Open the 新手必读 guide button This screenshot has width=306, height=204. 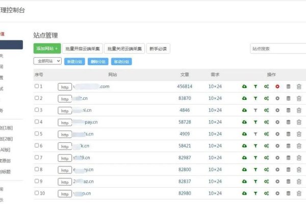[x=158, y=48]
